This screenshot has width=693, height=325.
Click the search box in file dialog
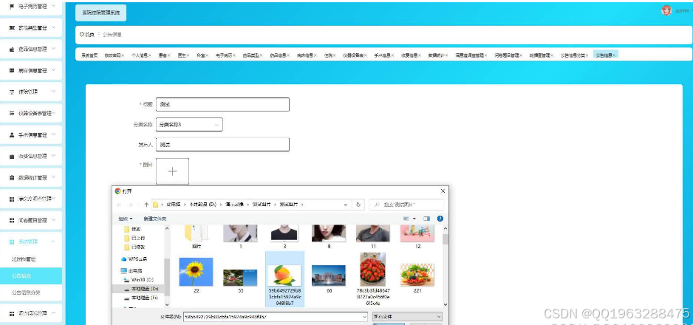tap(406, 205)
